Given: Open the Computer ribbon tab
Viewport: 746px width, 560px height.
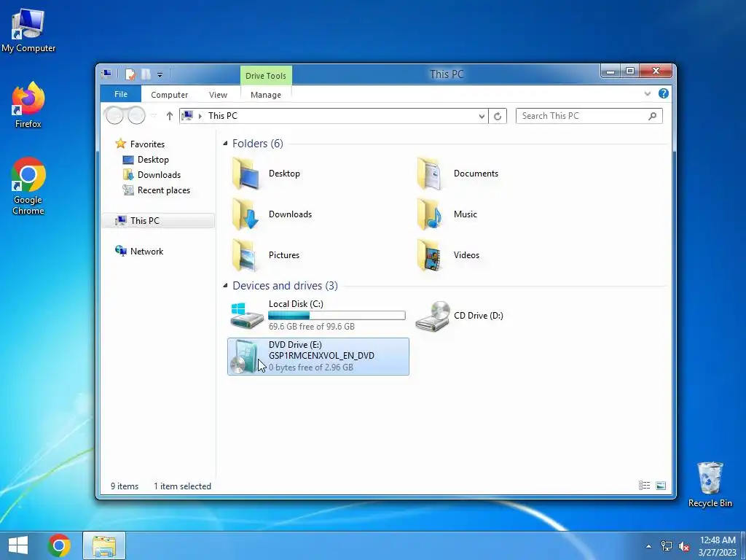Looking at the screenshot, I should tap(169, 95).
